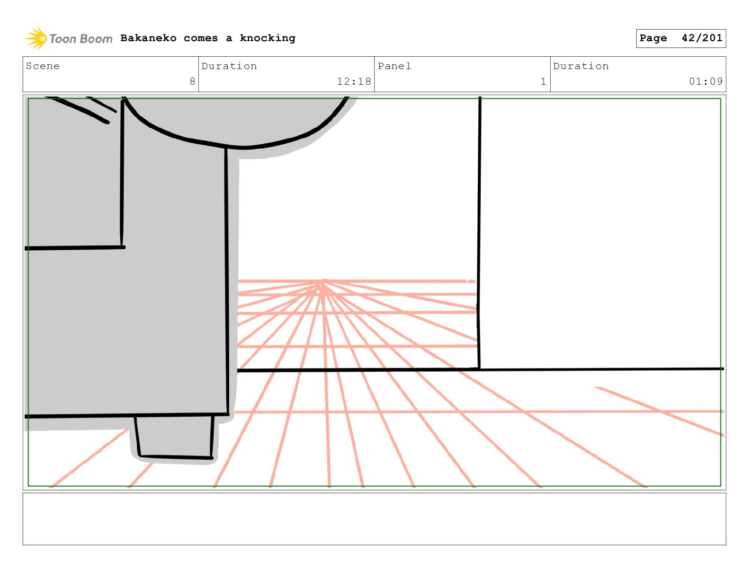The height and width of the screenshot is (579, 750).
Task: Click the empty notes box below the panel
Action: click(374, 519)
